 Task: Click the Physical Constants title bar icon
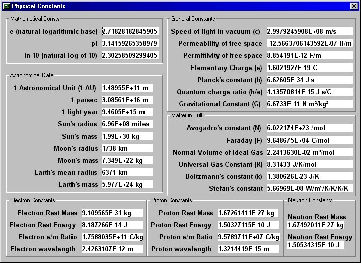(x=6, y=6)
